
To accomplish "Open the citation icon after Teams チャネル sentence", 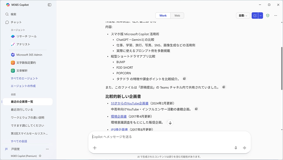I will [224, 87].
